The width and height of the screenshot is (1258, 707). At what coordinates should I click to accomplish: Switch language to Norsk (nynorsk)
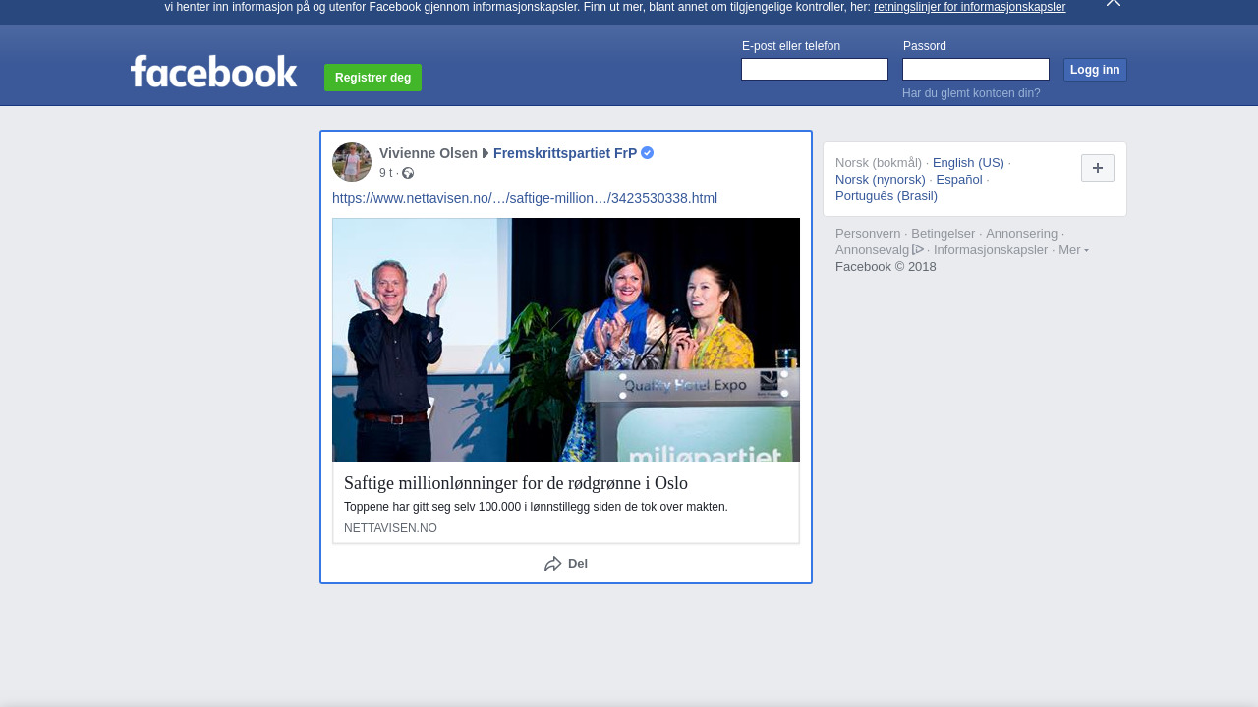coord(881,180)
